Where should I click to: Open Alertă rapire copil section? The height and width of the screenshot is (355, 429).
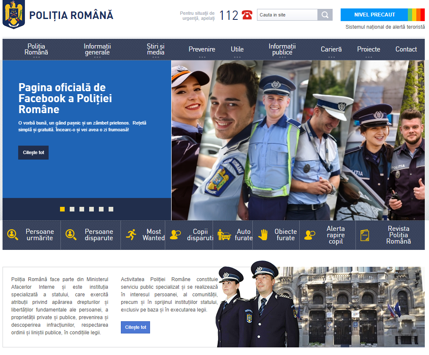(x=336, y=235)
